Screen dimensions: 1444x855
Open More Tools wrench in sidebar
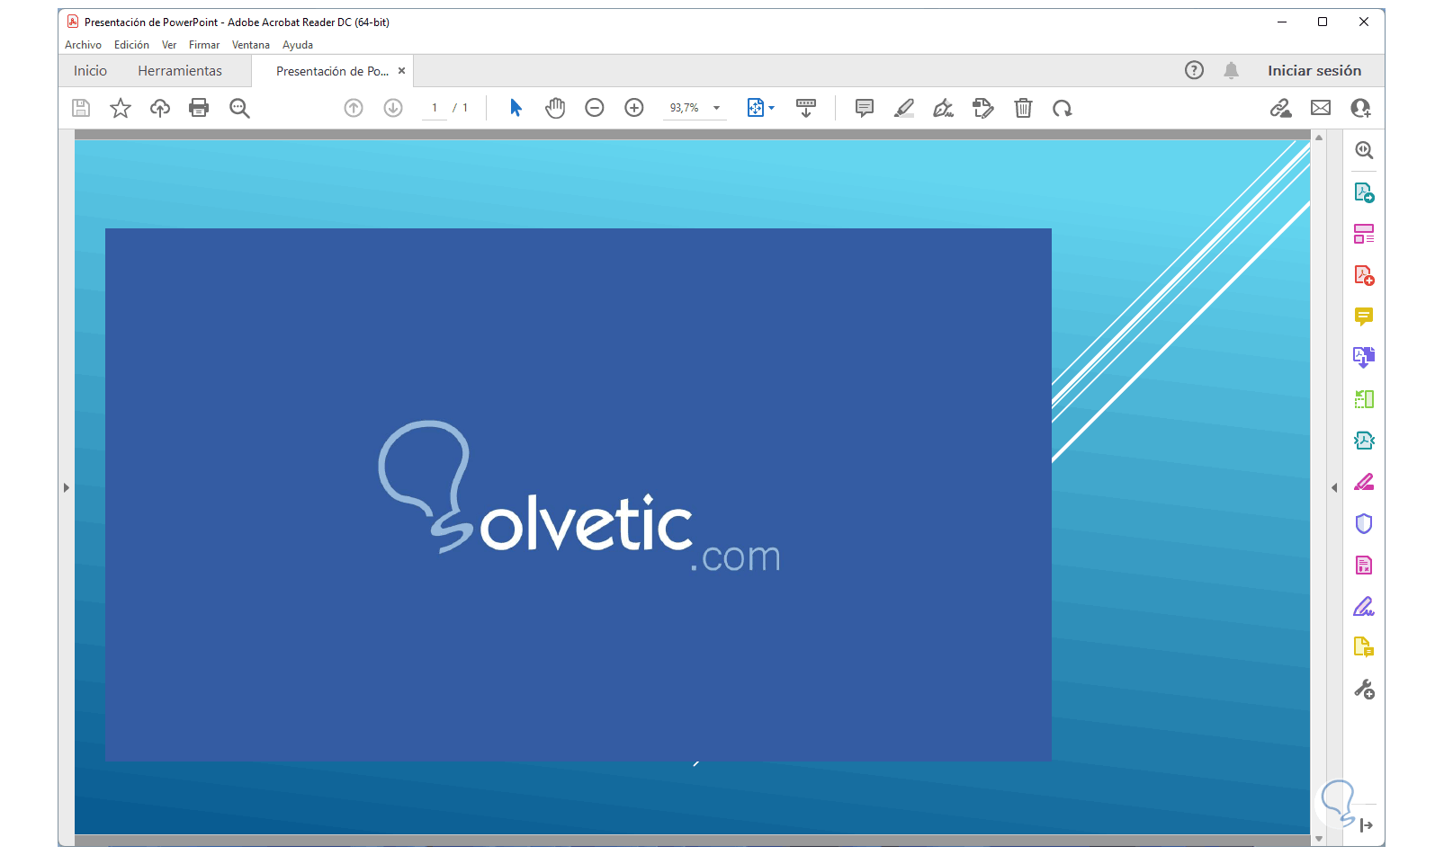[x=1364, y=690]
